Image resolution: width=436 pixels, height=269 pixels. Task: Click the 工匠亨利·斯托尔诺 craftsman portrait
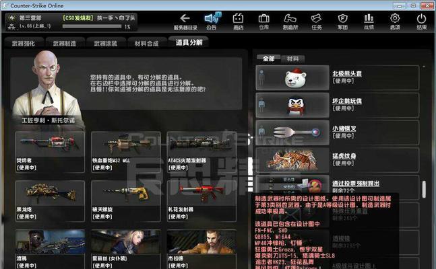[47, 89]
